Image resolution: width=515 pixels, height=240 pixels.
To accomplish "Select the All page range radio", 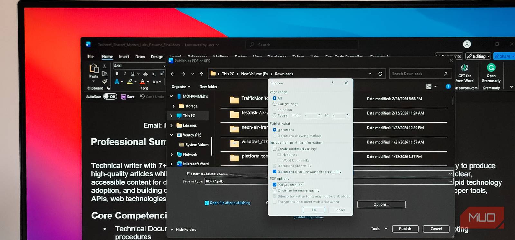I will [275, 98].
